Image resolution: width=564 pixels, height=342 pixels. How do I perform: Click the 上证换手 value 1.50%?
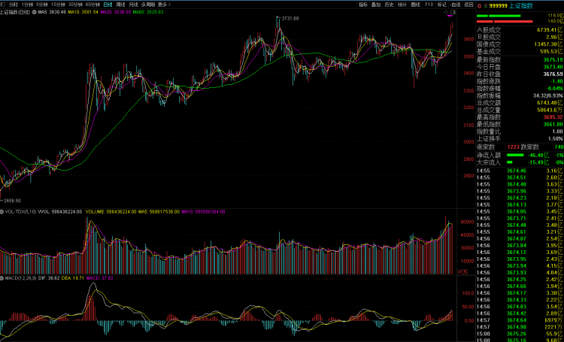pyautogui.click(x=556, y=139)
